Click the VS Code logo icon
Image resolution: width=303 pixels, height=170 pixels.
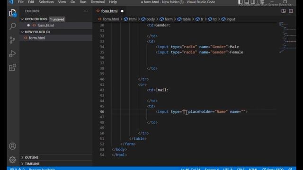(x=11, y=2)
